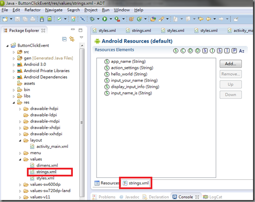Open the Window menu
Screen dimensions: 255x202
pos(122,10)
